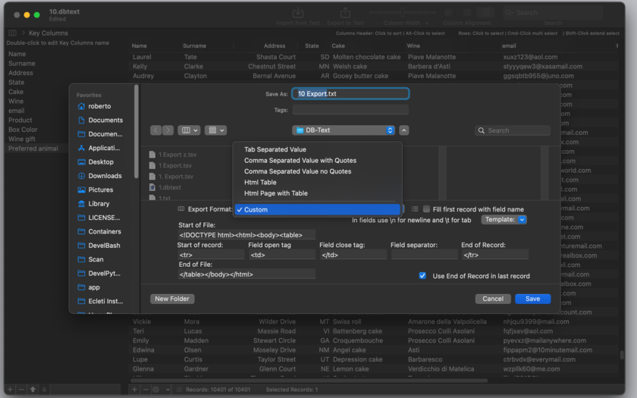Click the plus icon under Key Columns list
This screenshot has width=637, height=398.
(x=10, y=390)
